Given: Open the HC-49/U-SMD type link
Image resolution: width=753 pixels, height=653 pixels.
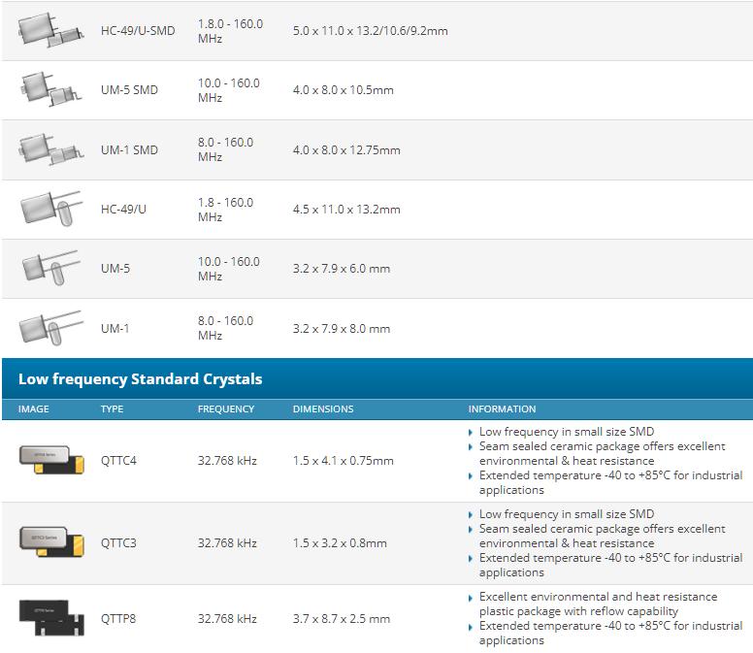Looking at the screenshot, I should tap(138, 31).
